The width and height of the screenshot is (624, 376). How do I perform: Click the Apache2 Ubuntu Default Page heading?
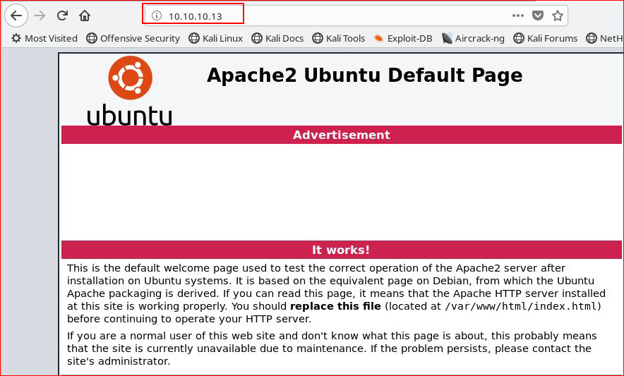[x=364, y=75]
